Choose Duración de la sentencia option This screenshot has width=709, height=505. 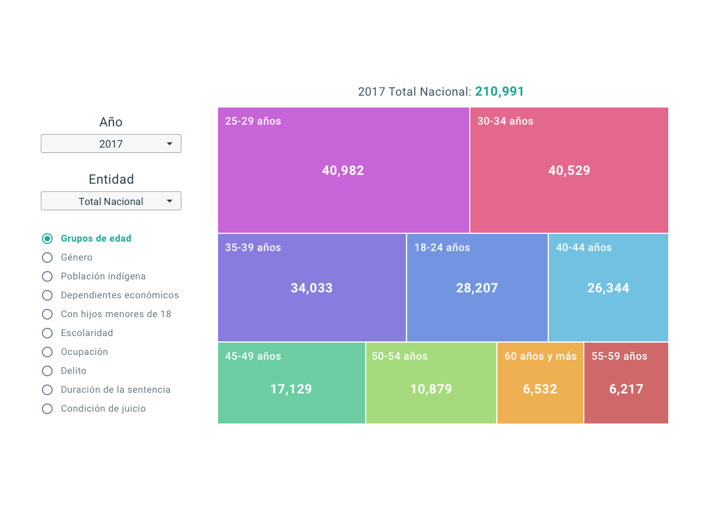tap(47, 390)
